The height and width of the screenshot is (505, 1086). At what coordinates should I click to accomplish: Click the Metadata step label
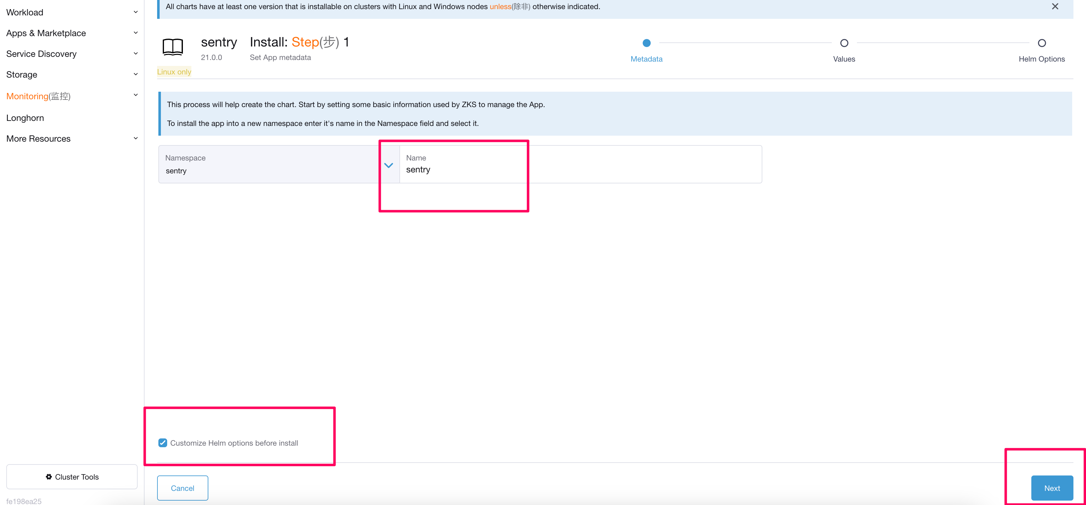[x=646, y=59]
